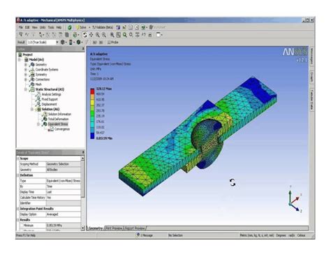Open the Help menu
The width and height of the screenshot is (331, 255).
point(59,27)
